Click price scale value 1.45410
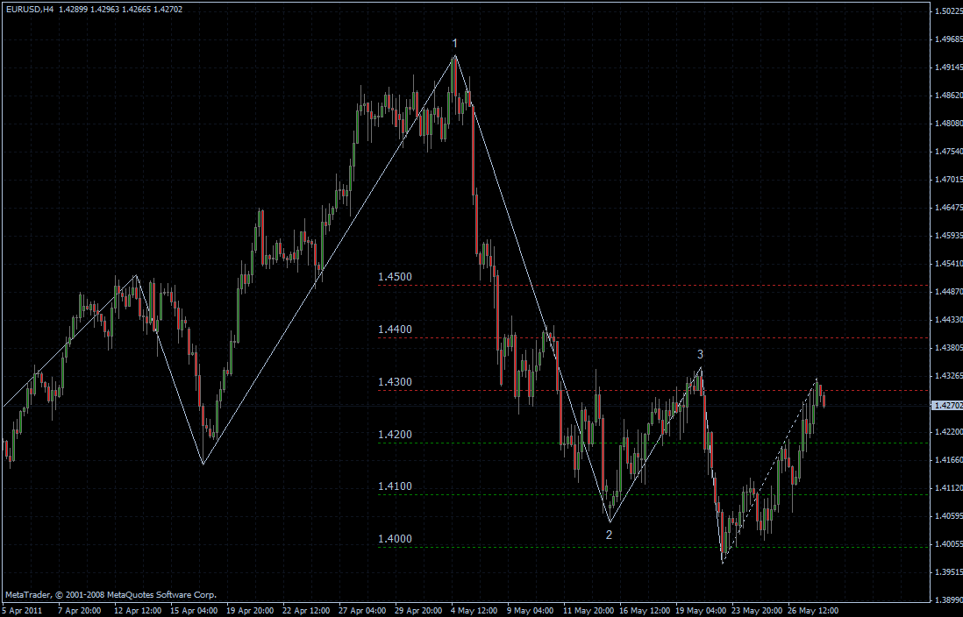 949,264
